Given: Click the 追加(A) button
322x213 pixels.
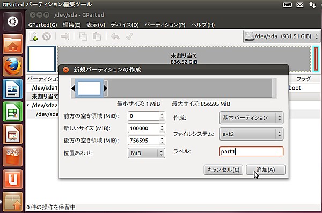Looking at the screenshot, I should point(266,170).
